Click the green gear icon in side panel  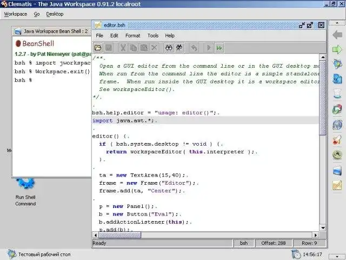[x=337, y=155]
